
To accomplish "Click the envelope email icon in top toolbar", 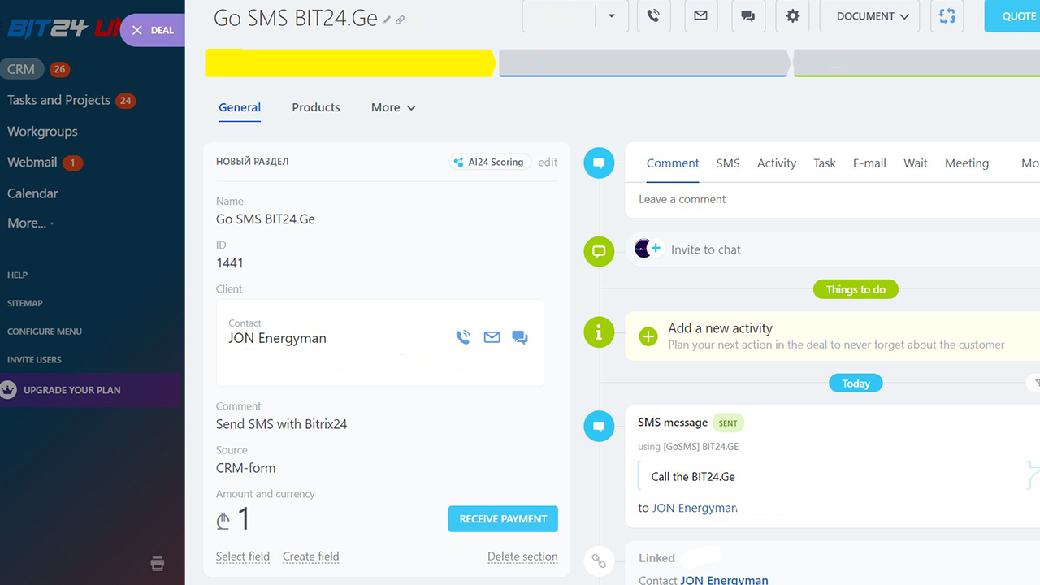I will (700, 16).
